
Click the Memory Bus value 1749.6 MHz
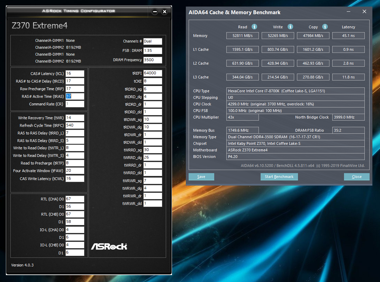(242, 130)
